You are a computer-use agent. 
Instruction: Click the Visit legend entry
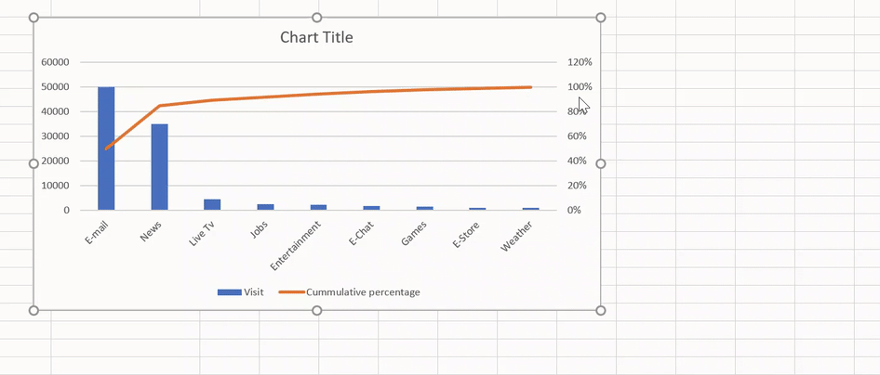coord(241,292)
